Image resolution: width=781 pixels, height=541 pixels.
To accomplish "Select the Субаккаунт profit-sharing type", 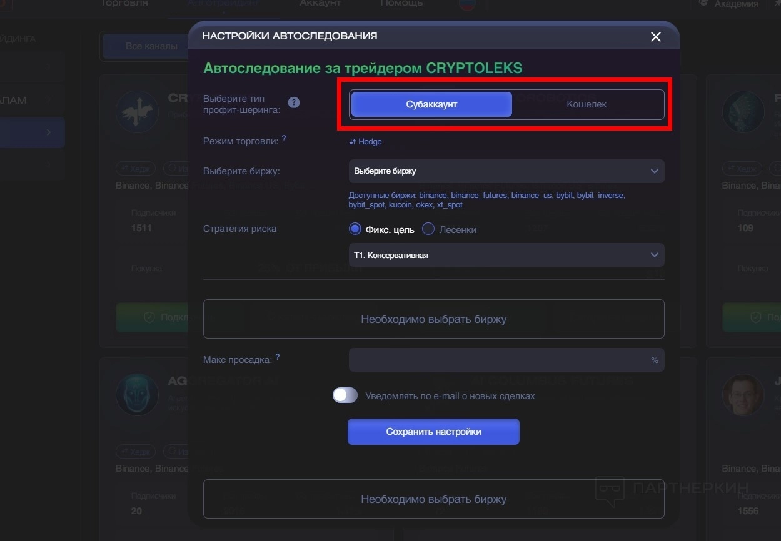I will [431, 104].
